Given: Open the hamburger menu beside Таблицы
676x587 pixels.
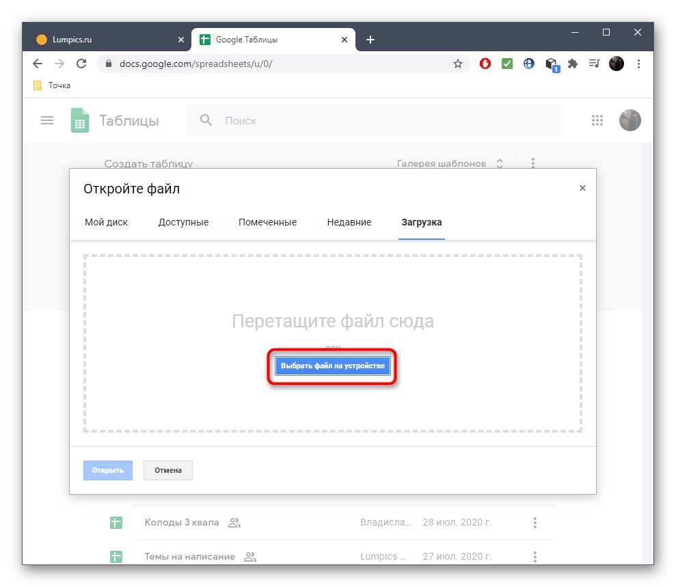Looking at the screenshot, I should click(47, 120).
